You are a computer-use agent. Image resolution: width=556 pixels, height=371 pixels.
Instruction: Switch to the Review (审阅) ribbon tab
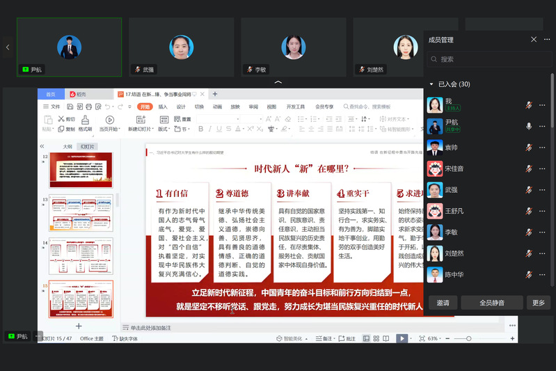(x=253, y=106)
